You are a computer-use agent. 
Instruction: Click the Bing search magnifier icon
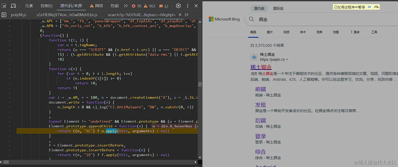251,19
